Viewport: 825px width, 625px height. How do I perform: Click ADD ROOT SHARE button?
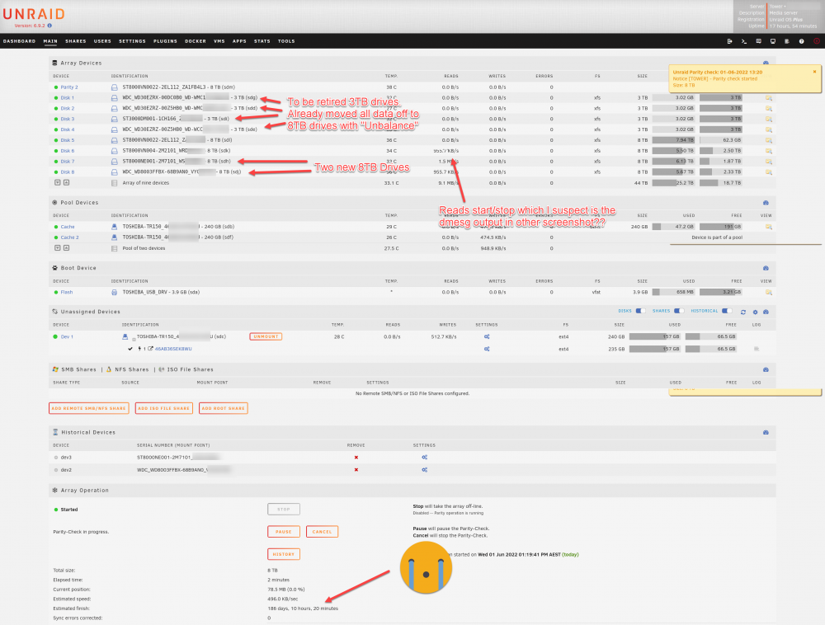tap(223, 408)
